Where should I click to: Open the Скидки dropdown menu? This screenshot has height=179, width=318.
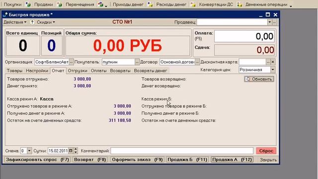[46, 22]
